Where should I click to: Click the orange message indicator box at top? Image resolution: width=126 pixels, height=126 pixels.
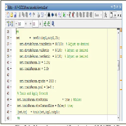coord(121,30)
